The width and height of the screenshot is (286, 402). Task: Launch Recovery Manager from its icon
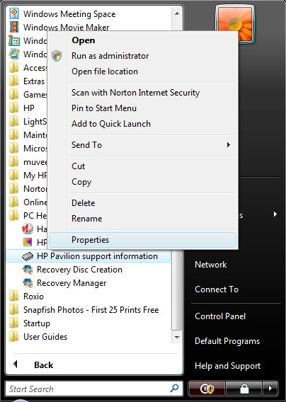(x=28, y=283)
